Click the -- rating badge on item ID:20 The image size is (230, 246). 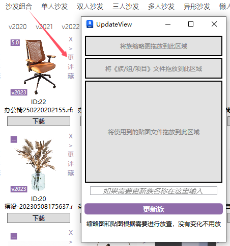14,140
